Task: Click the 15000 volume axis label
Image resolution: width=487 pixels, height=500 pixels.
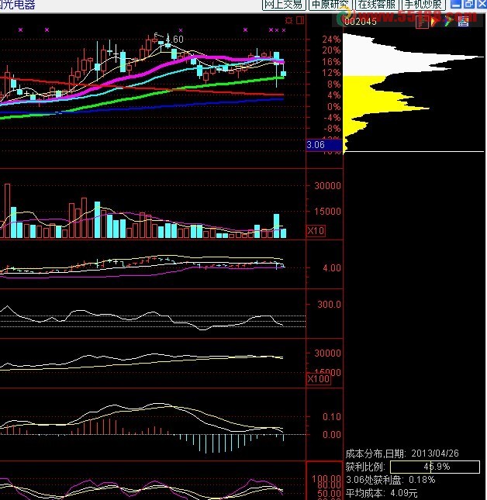Action: (x=327, y=211)
